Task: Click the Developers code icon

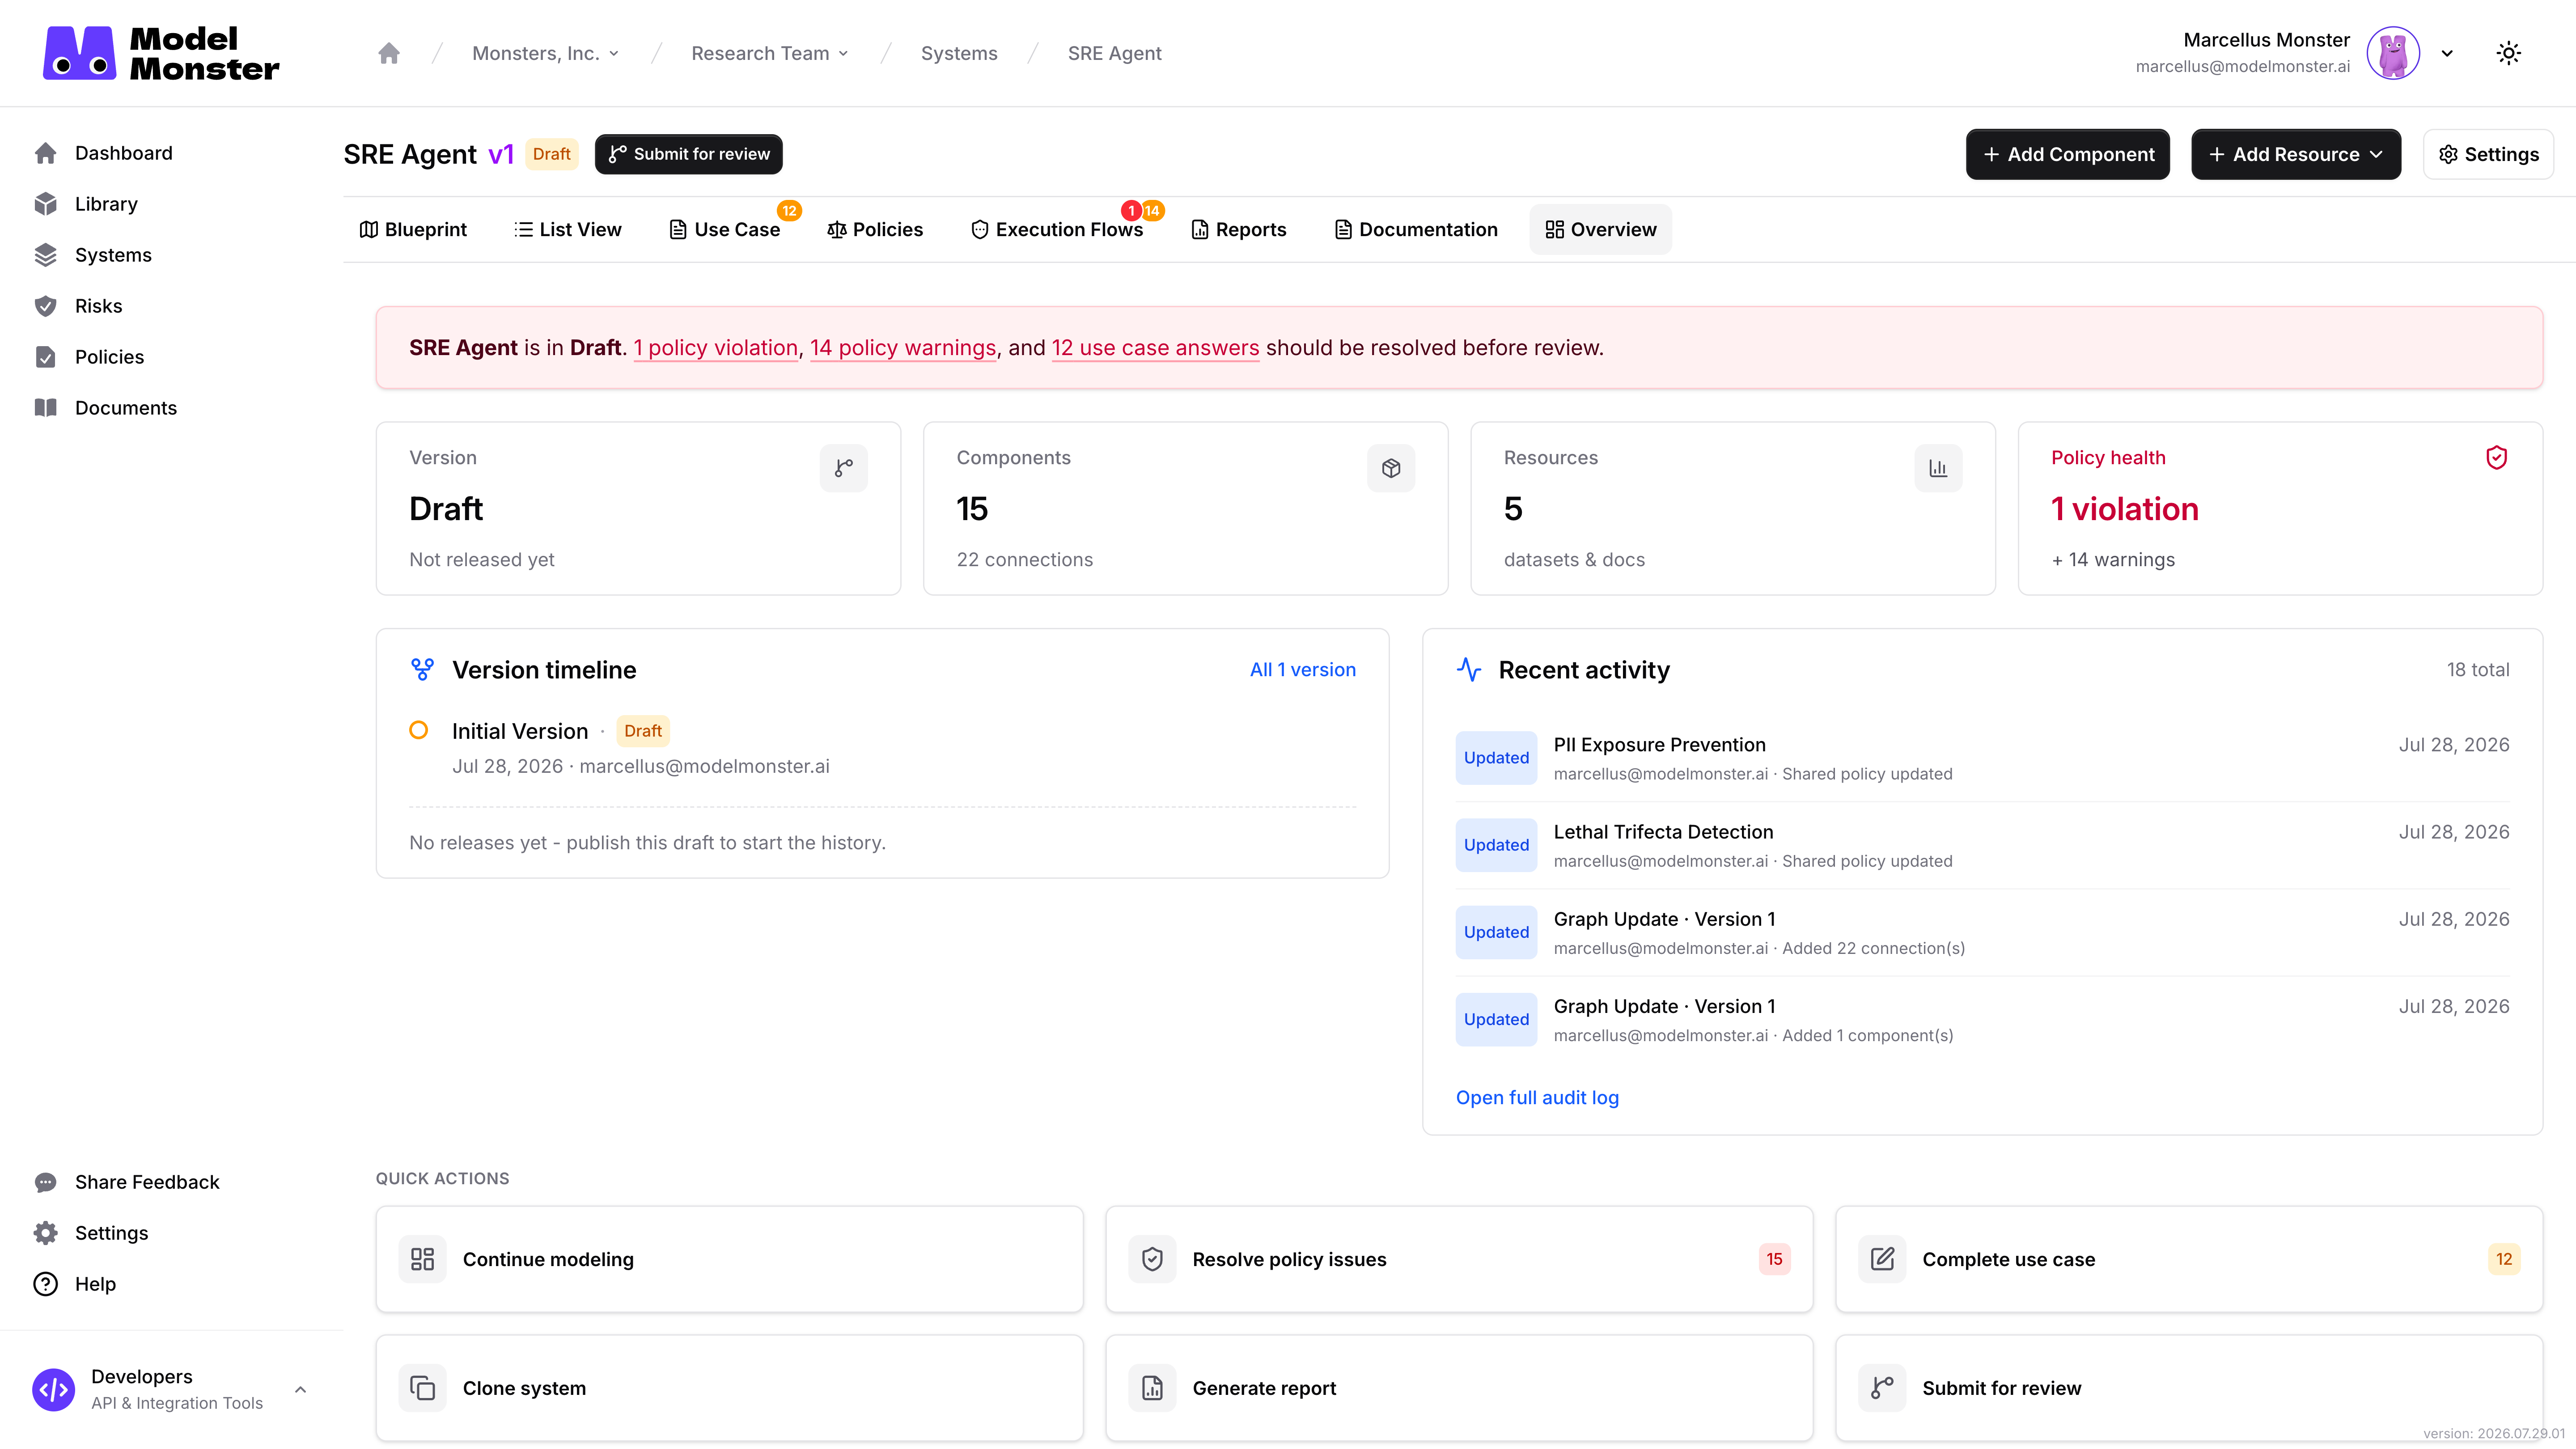Action: pyautogui.click(x=53, y=1390)
